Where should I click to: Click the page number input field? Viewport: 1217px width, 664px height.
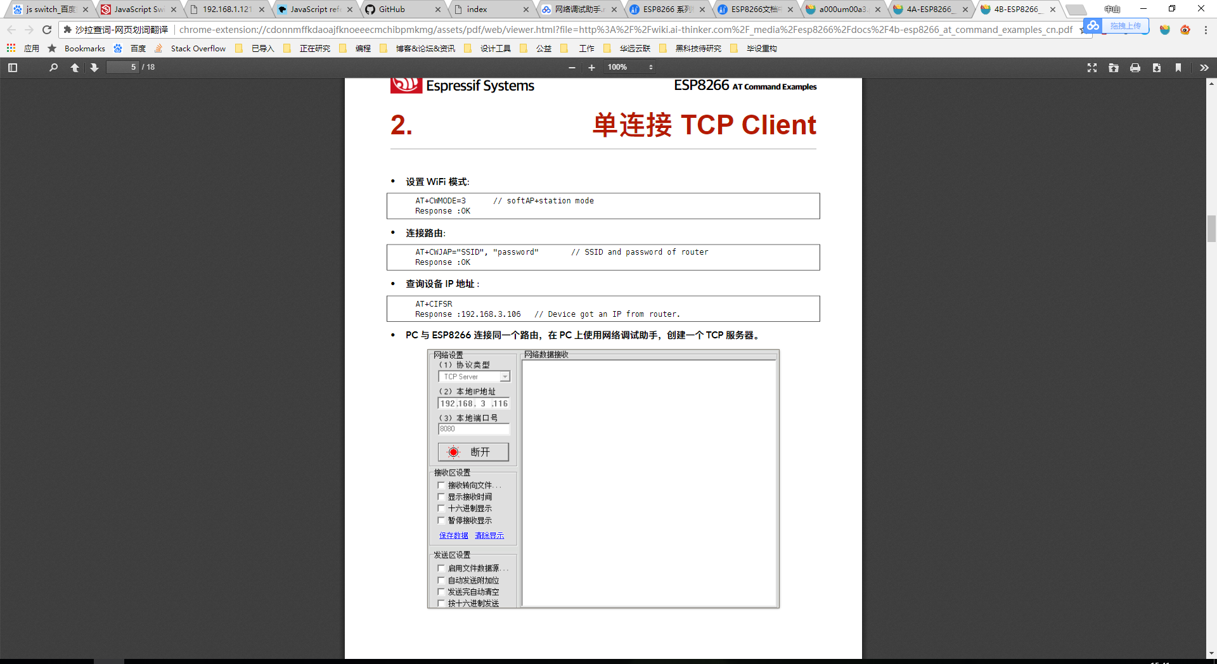click(x=122, y=67)
